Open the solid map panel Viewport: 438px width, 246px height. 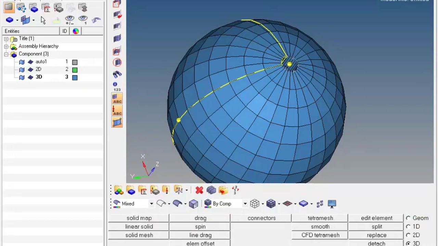(139, 218)
